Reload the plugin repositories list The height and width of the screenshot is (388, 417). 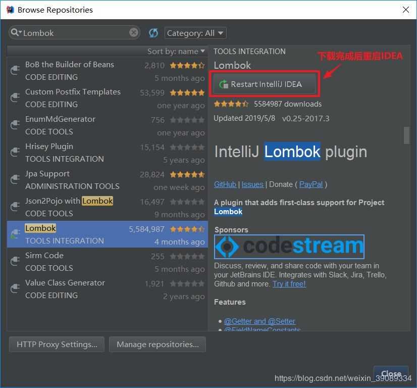153,33
